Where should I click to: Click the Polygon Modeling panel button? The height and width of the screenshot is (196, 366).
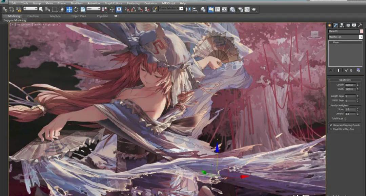click(x=15, y=20)
